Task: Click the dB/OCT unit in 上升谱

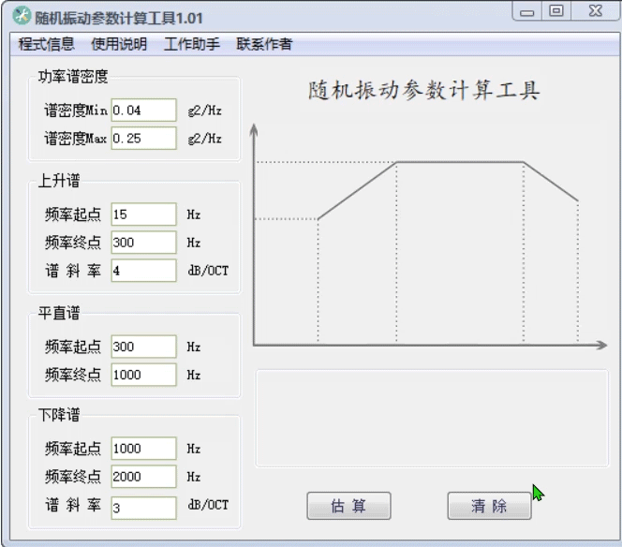Action: [208, 271]
